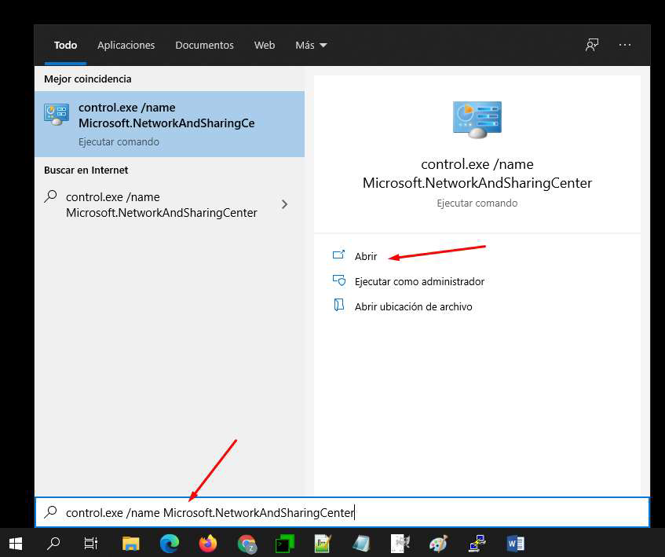This screenshot has height=557, width=665.
Task: Click the large Control Panel icon in preview pane
Action: tap(477, 119)
